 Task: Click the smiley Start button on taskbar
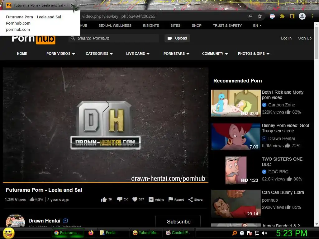point(9,233)
